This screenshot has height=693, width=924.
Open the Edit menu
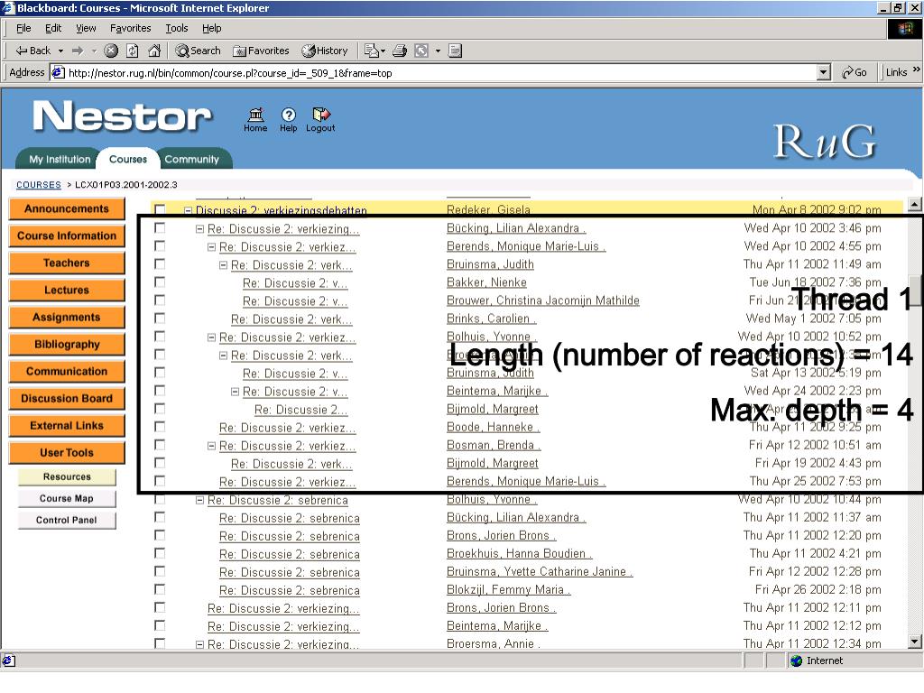coord(53,28)
